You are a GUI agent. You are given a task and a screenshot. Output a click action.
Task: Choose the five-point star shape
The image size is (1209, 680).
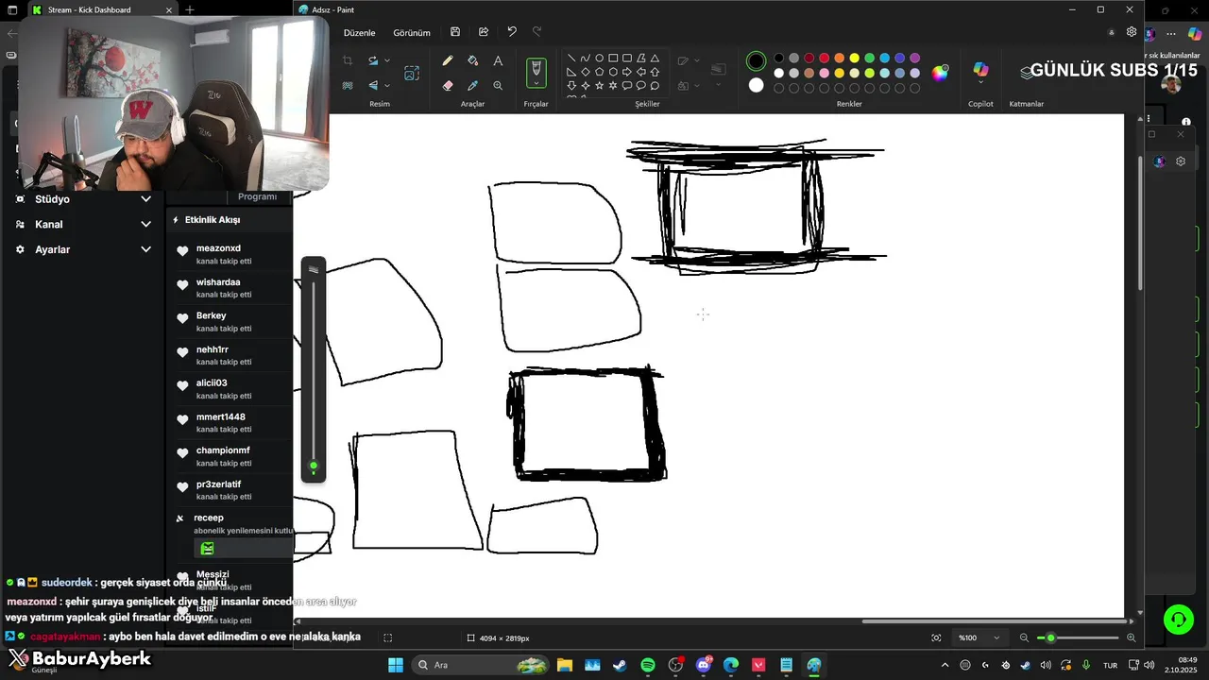click(599, 86)
